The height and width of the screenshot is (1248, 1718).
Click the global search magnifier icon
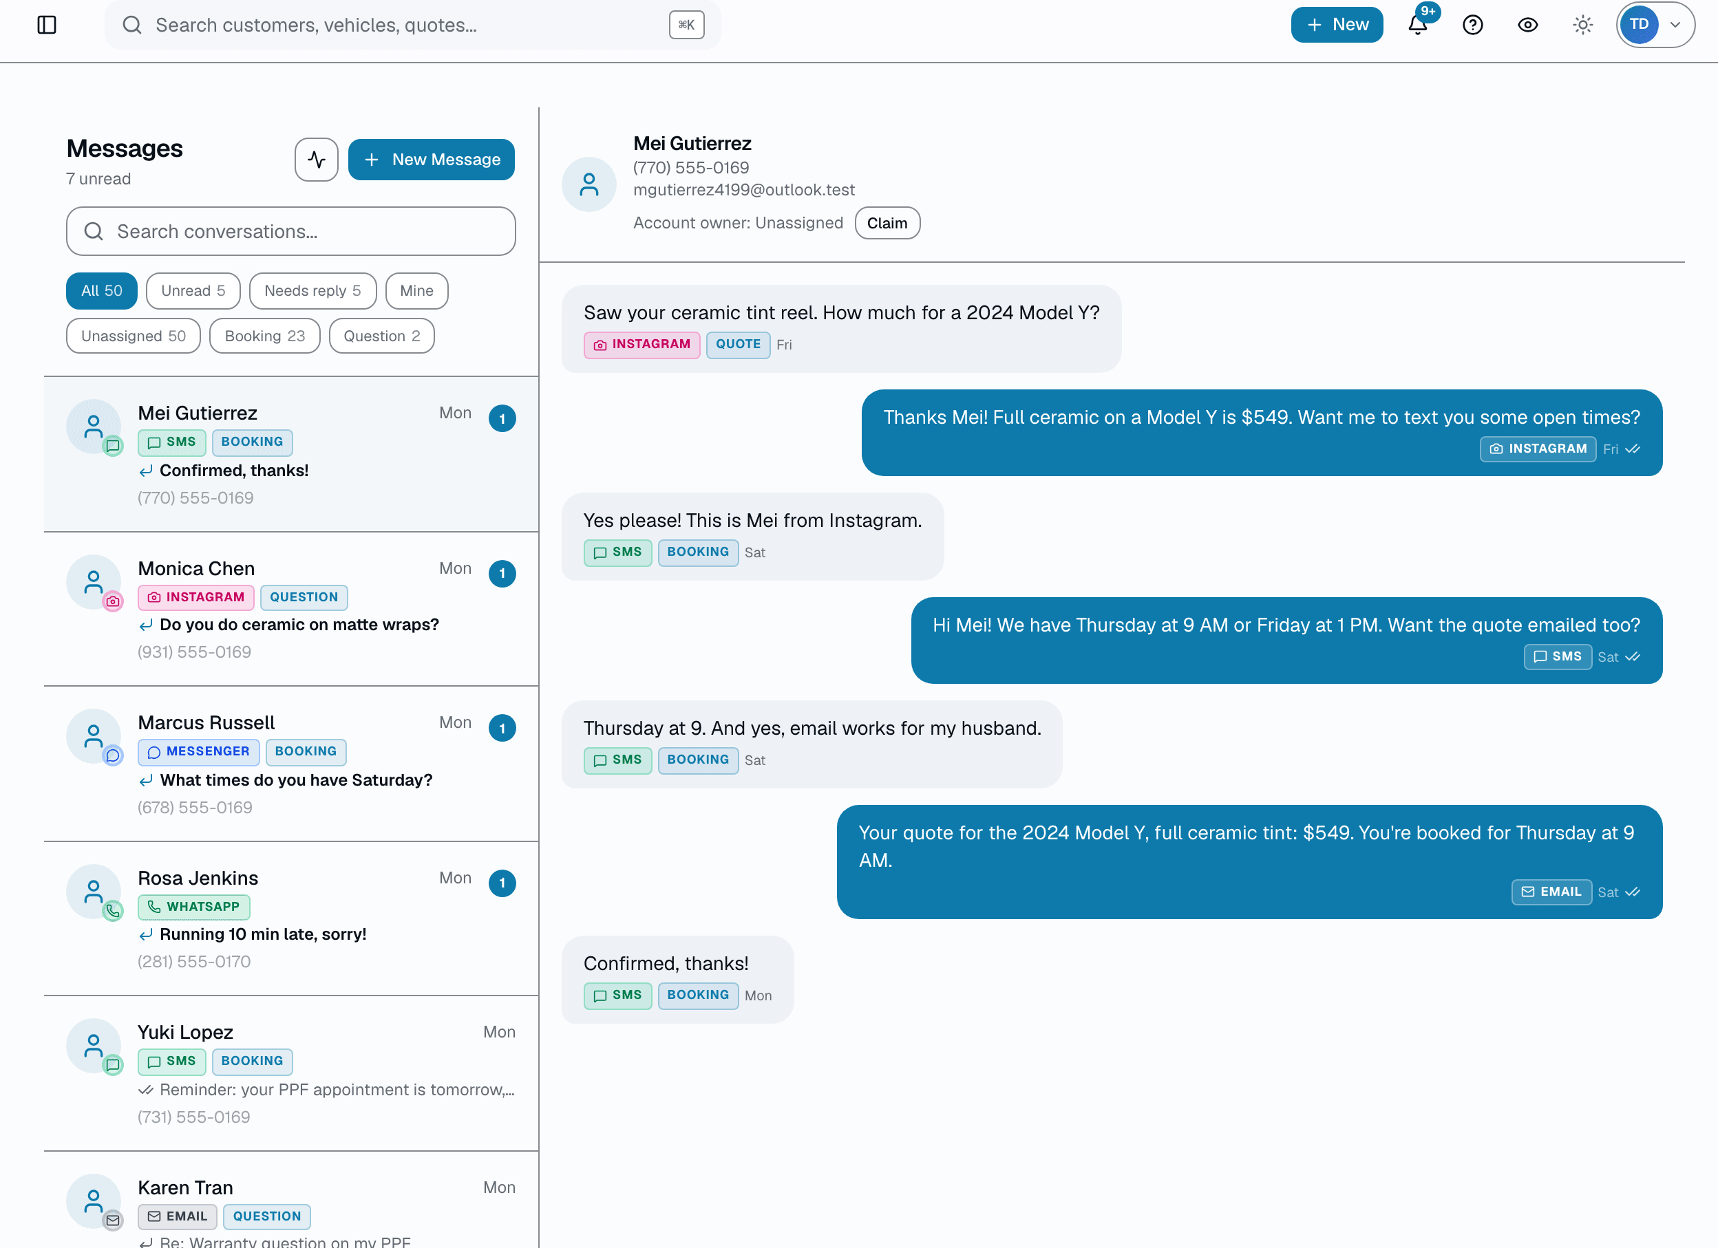tap(131, 25)
